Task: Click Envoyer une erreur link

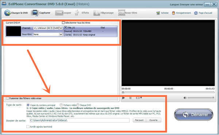Action: coord(191,4)
